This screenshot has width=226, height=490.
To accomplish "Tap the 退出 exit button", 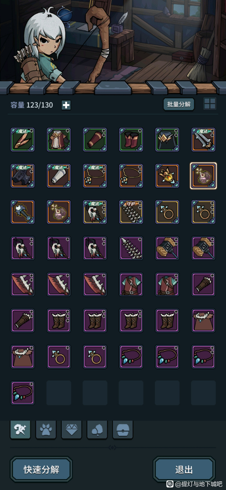I will point(184,470).
